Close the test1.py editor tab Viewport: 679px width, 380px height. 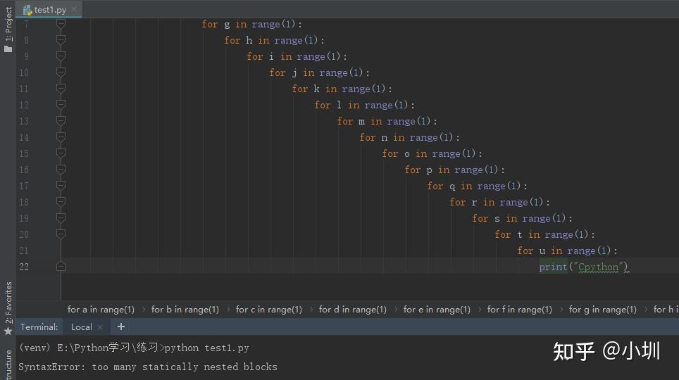tap(74, 9)
